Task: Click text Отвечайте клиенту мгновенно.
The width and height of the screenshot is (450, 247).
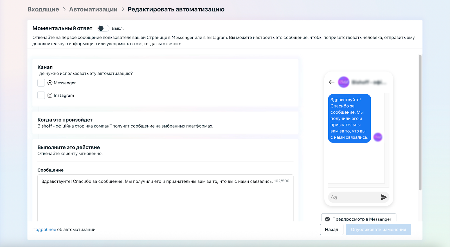Action: [x=70, y=153]
